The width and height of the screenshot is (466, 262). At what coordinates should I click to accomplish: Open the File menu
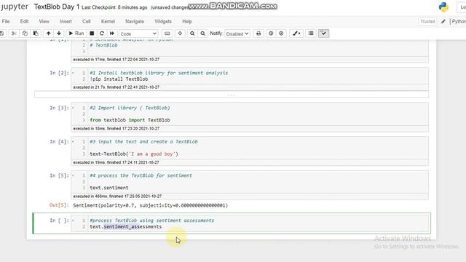tap(6, 21)
